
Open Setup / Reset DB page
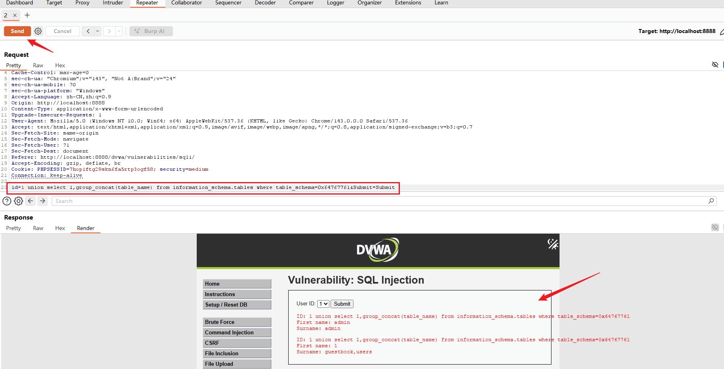click(237, 305)
